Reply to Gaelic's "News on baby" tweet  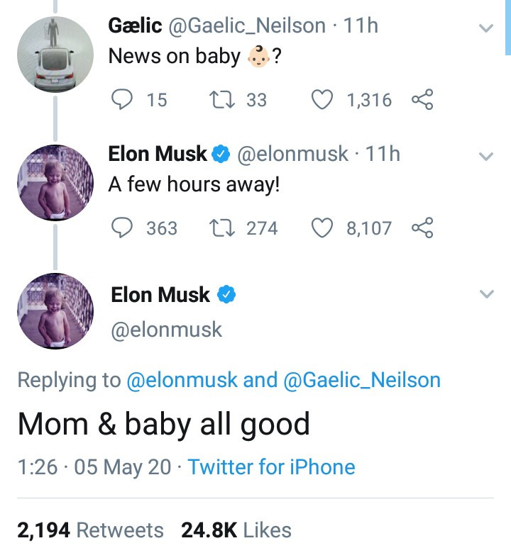(123, 100)
